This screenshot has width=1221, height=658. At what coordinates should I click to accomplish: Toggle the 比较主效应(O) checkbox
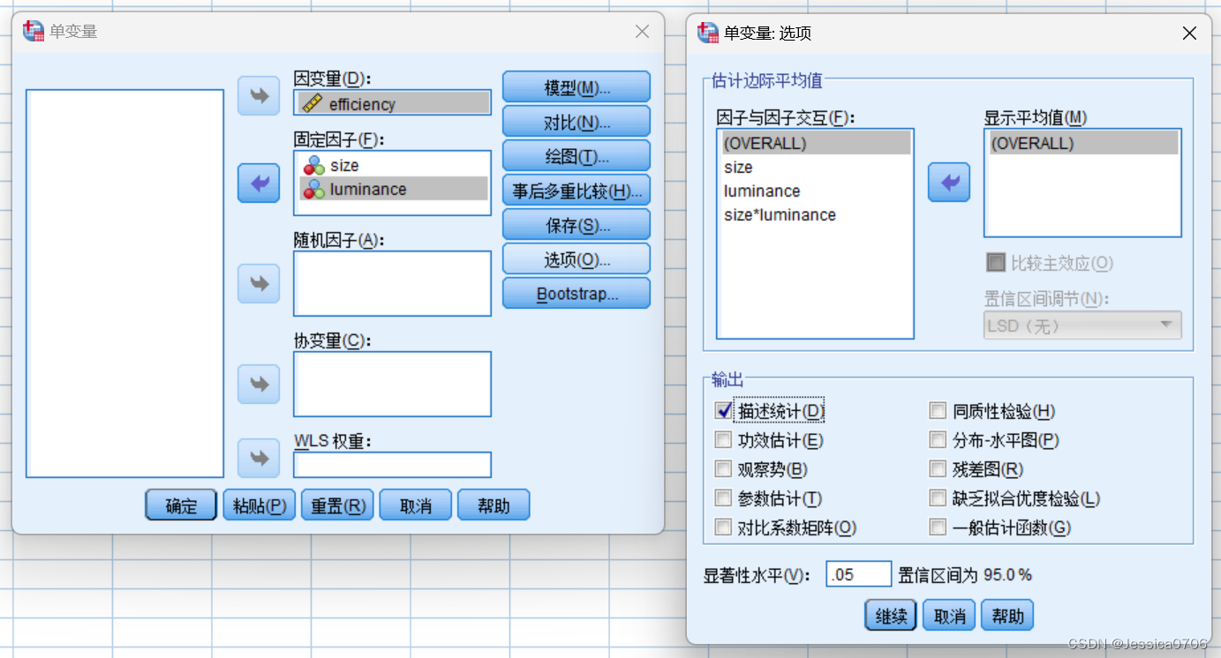996,262
